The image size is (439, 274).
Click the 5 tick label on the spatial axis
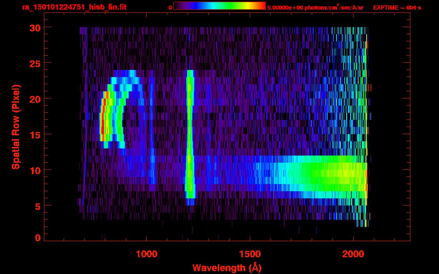pyautogui.click(x=37, y=206)
